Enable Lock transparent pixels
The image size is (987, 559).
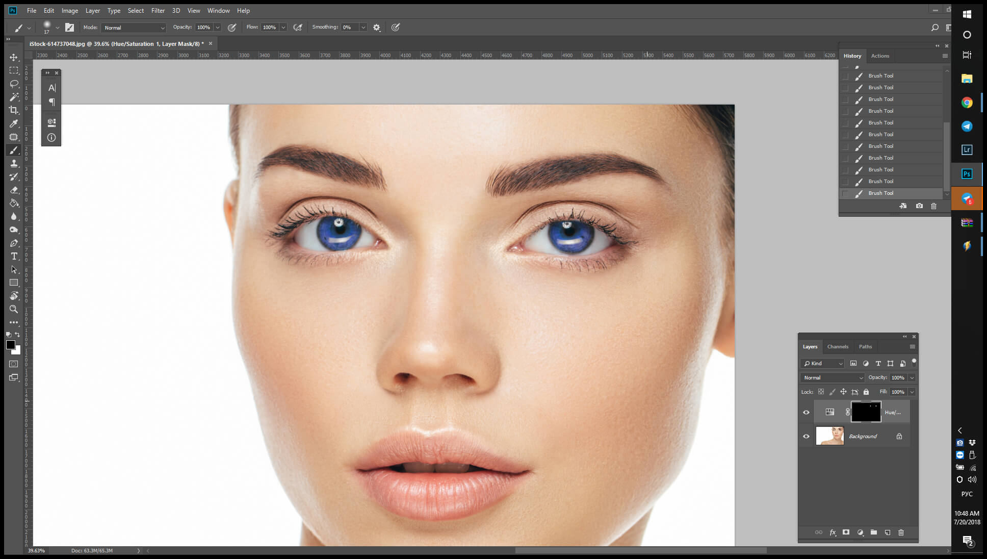(821, 392)
